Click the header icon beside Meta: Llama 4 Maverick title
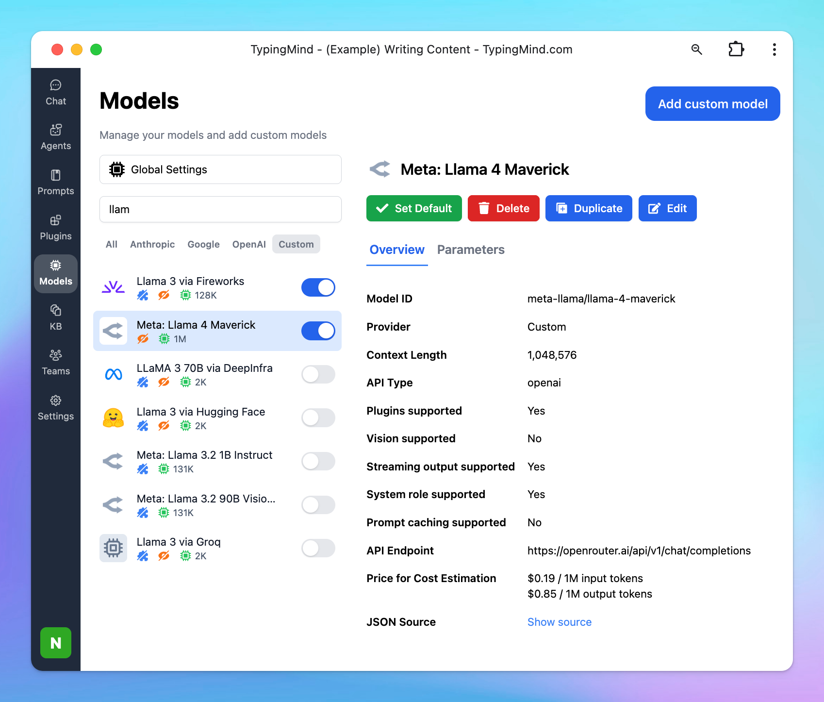Image resolution: width=824 pixels, height=702 pixels. tap(380, 169)
